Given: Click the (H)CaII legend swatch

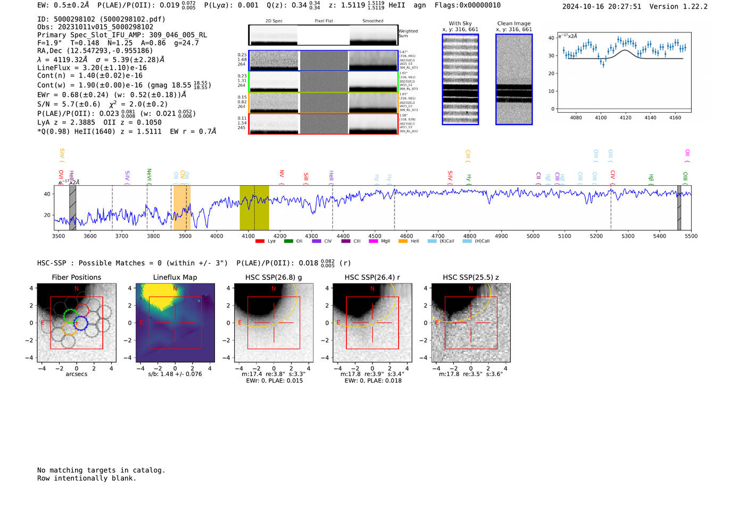Looking at the screenshot, I should click(x=467, y=241).
